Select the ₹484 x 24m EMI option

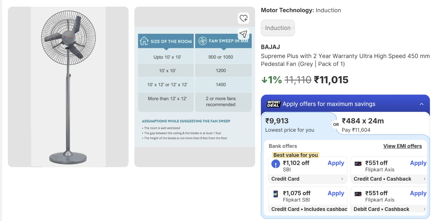381,125
